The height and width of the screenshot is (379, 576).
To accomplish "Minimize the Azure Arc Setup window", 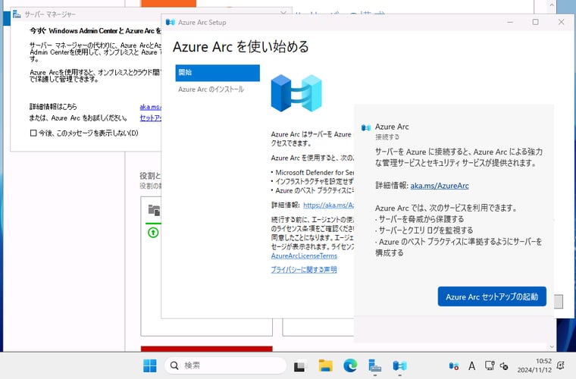I will (x=510, y=22).
